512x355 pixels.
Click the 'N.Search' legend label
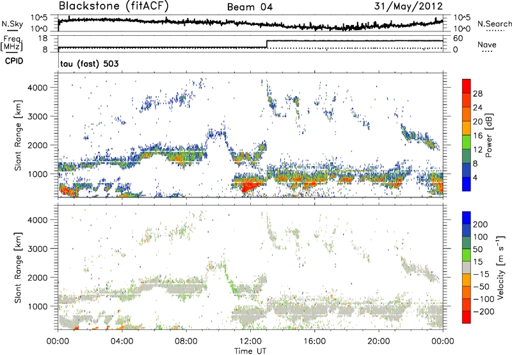coord(494,24)
